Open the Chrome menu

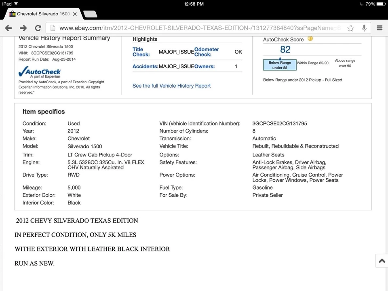380,28
